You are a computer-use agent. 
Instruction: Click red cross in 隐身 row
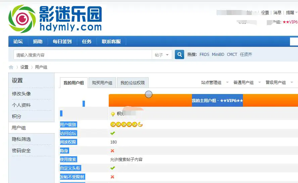(112, 151)
